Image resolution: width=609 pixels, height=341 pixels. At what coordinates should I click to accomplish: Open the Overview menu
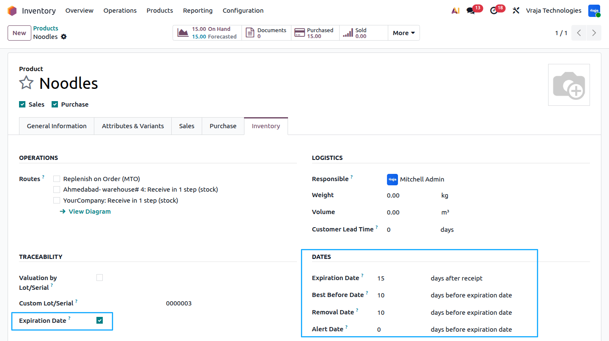(80, 11)
